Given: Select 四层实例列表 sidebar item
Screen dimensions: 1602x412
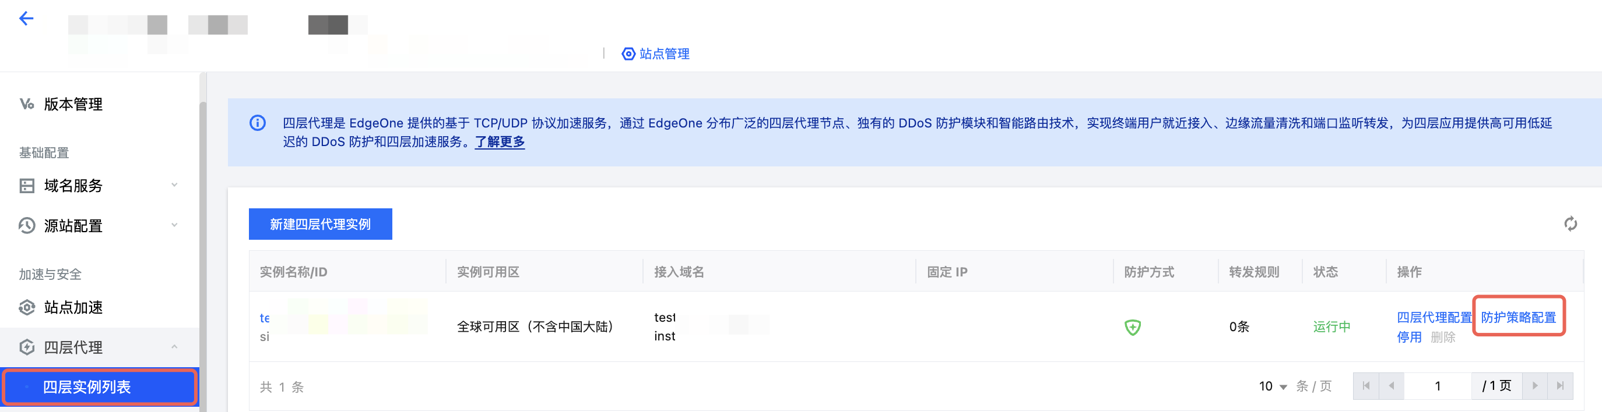Looking at the screenshot, I should coord(87,387).
